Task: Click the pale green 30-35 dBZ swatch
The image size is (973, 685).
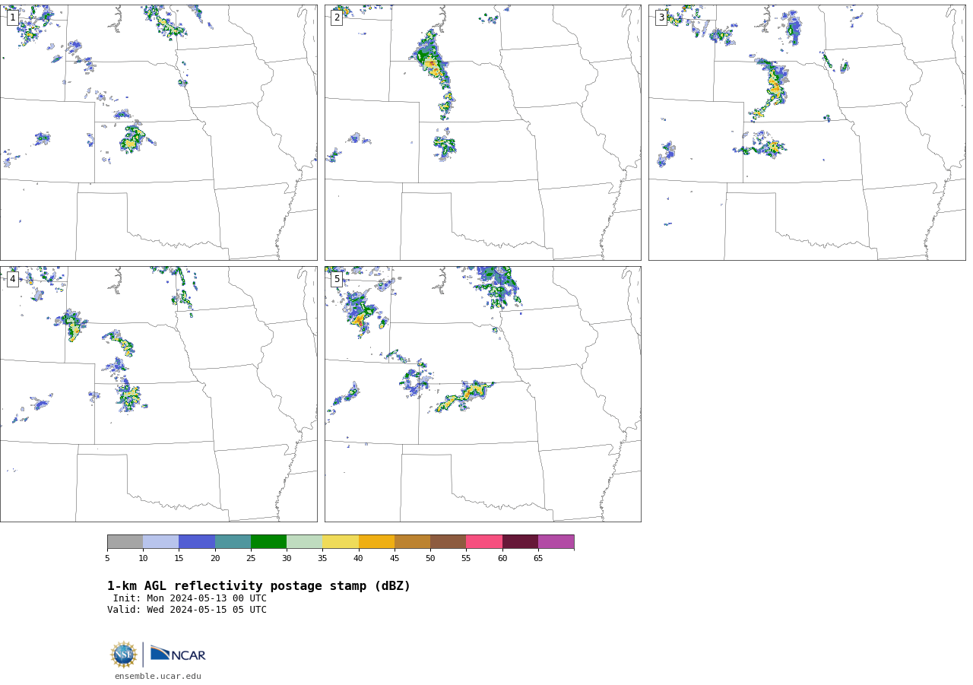Action: 305,541
